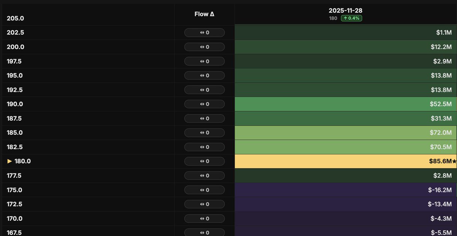Click the yellow triangle marker beside strike 180.0
457x236 pixels.
click(9, 161)
